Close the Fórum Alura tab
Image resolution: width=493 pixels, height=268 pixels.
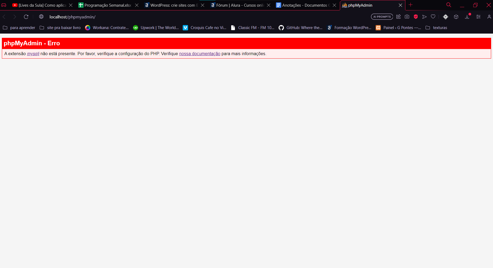coord(269,5)
